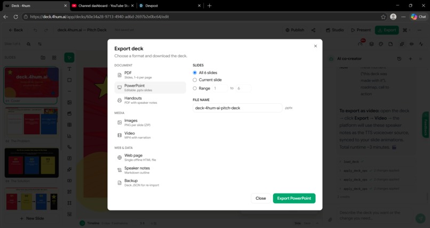Image resolution: width=430 pixels, height=228 pixels.
Task: Select the table insert tool
Action: (x=69, y=125)
